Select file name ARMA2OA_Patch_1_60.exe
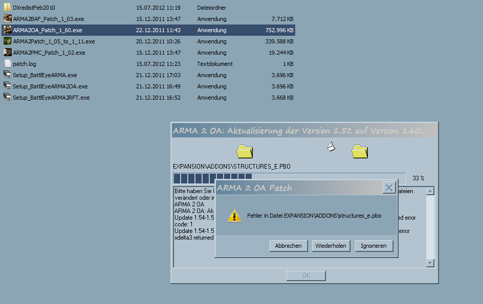Image resolution: width=483 pixels, height=304 pixels. point(48,30)
